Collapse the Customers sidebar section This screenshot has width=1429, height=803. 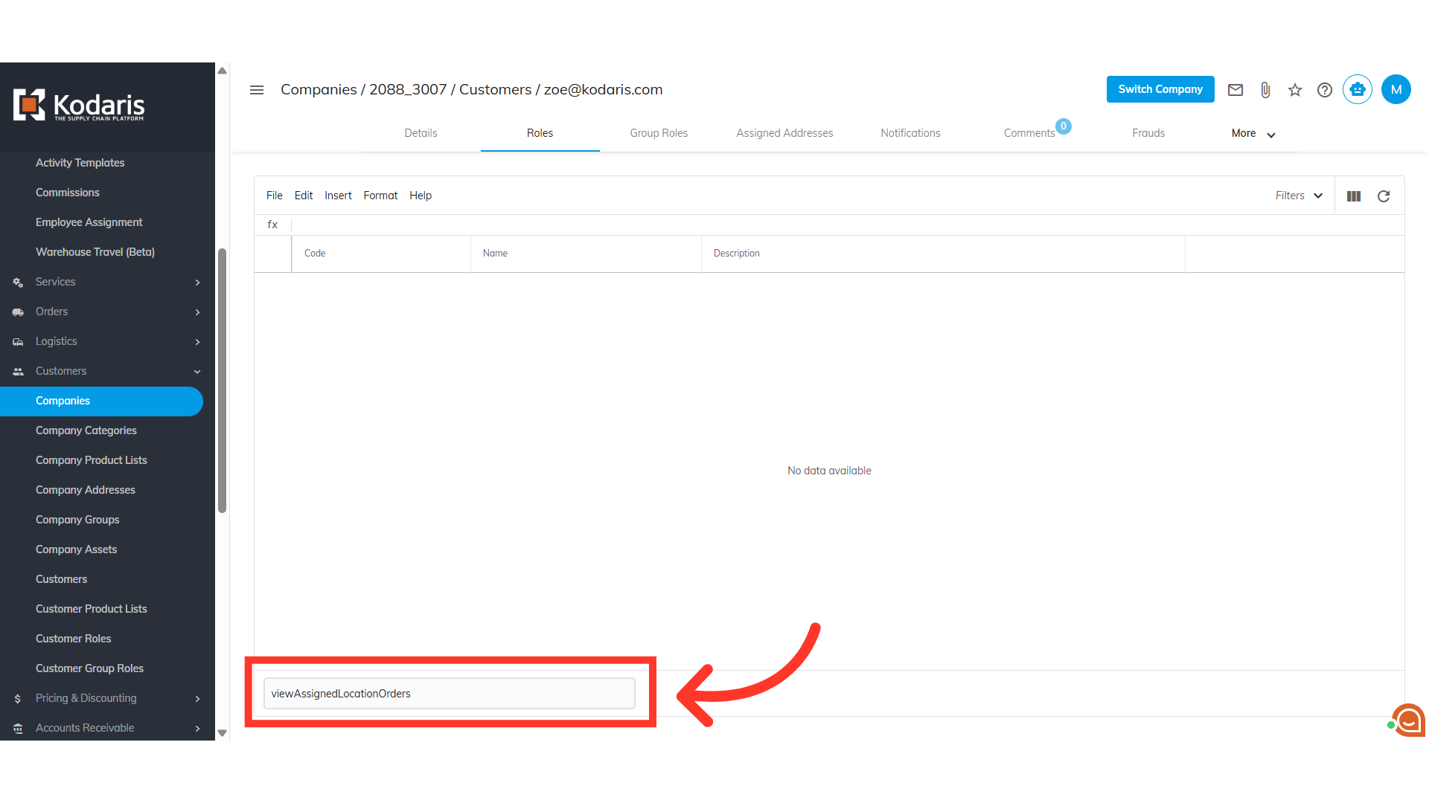pyautogui.click(x=106, y=371)
